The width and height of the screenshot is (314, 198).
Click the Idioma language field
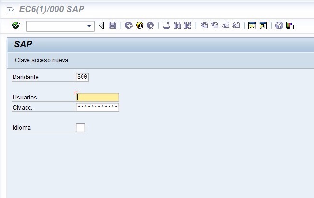(81, 127)
